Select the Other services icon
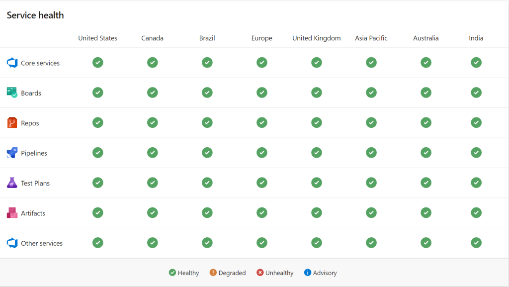Image resolution: width=509 pixels, height=287 pixels. click(11, 243)
